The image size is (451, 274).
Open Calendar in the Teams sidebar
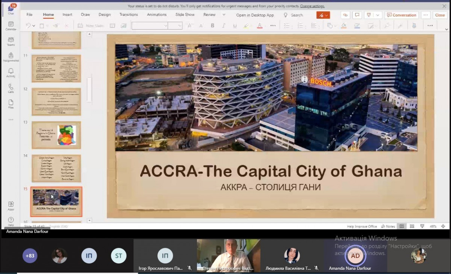[11, 26]
